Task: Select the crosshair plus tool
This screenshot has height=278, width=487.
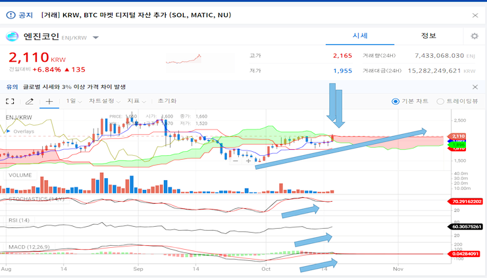Action: point(49,101)
